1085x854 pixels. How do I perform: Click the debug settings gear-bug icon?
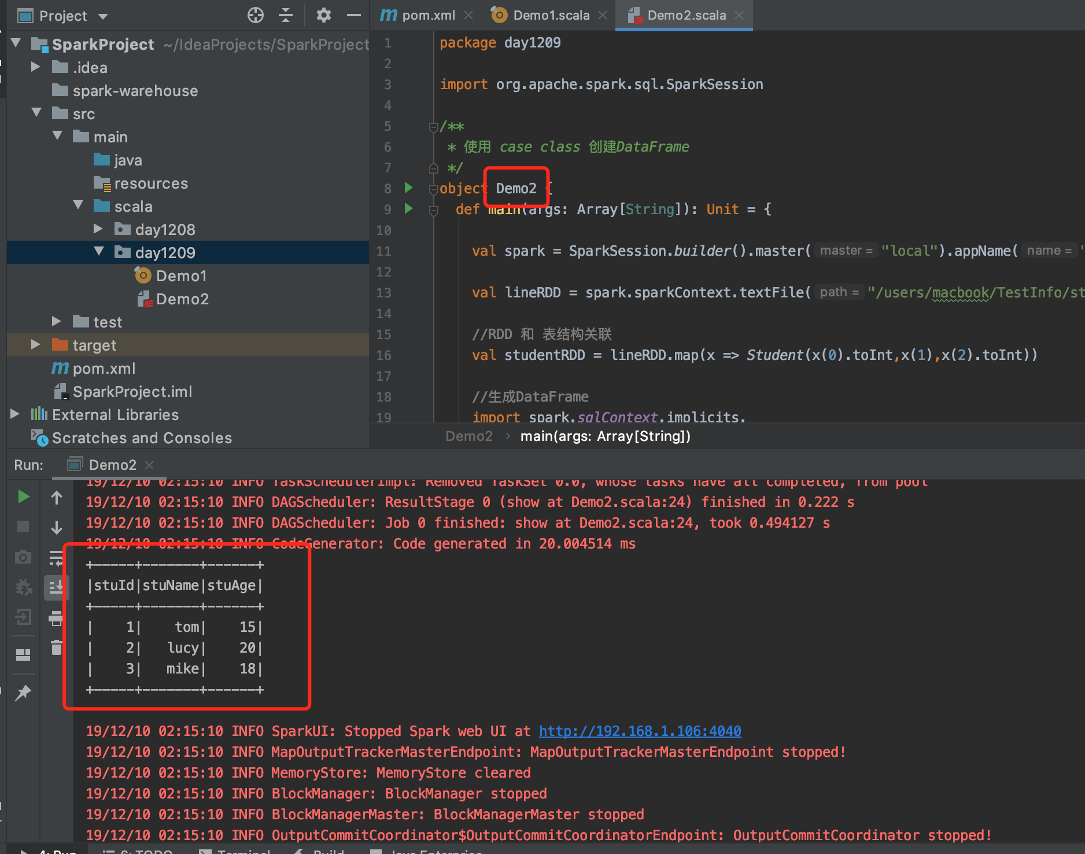click(23, 587)
